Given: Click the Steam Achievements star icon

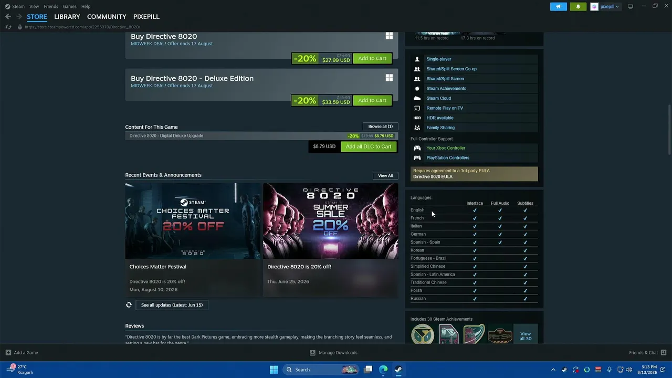Looking at the screenshot, I should coord(417,89).
